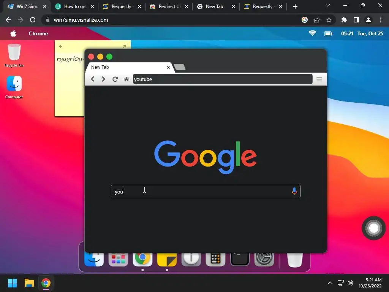
Task: Open Calculator from the dock
Action: (215, 259)
